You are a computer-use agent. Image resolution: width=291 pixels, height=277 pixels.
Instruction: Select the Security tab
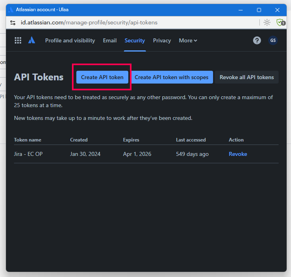click(135, 40)
